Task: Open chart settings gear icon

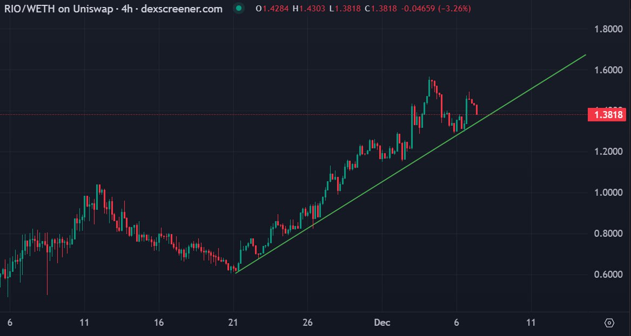Action: coord(609,323)
